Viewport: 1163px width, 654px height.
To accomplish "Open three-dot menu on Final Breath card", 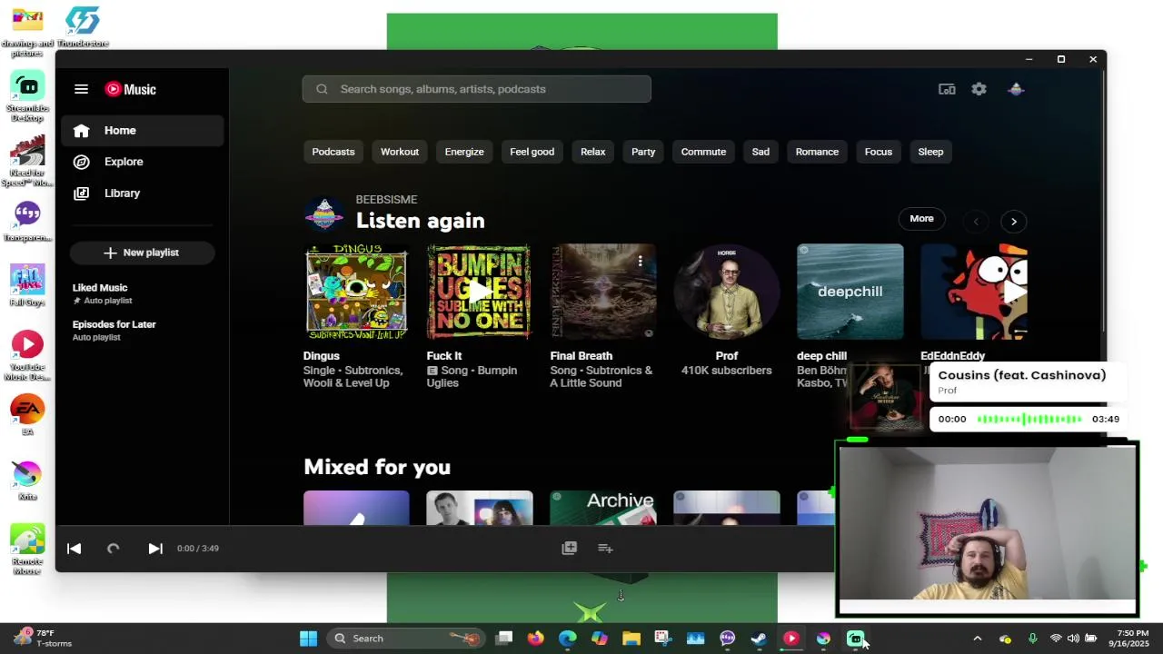I will [x=640, y=262].
